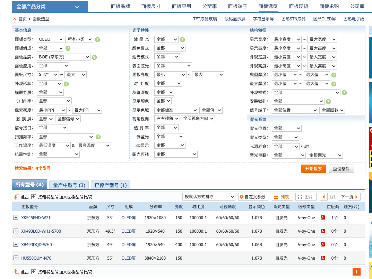372x279 pixels.
Task: Click help icon beside 扫描频率 dropdown
Action: click(98, 137)
